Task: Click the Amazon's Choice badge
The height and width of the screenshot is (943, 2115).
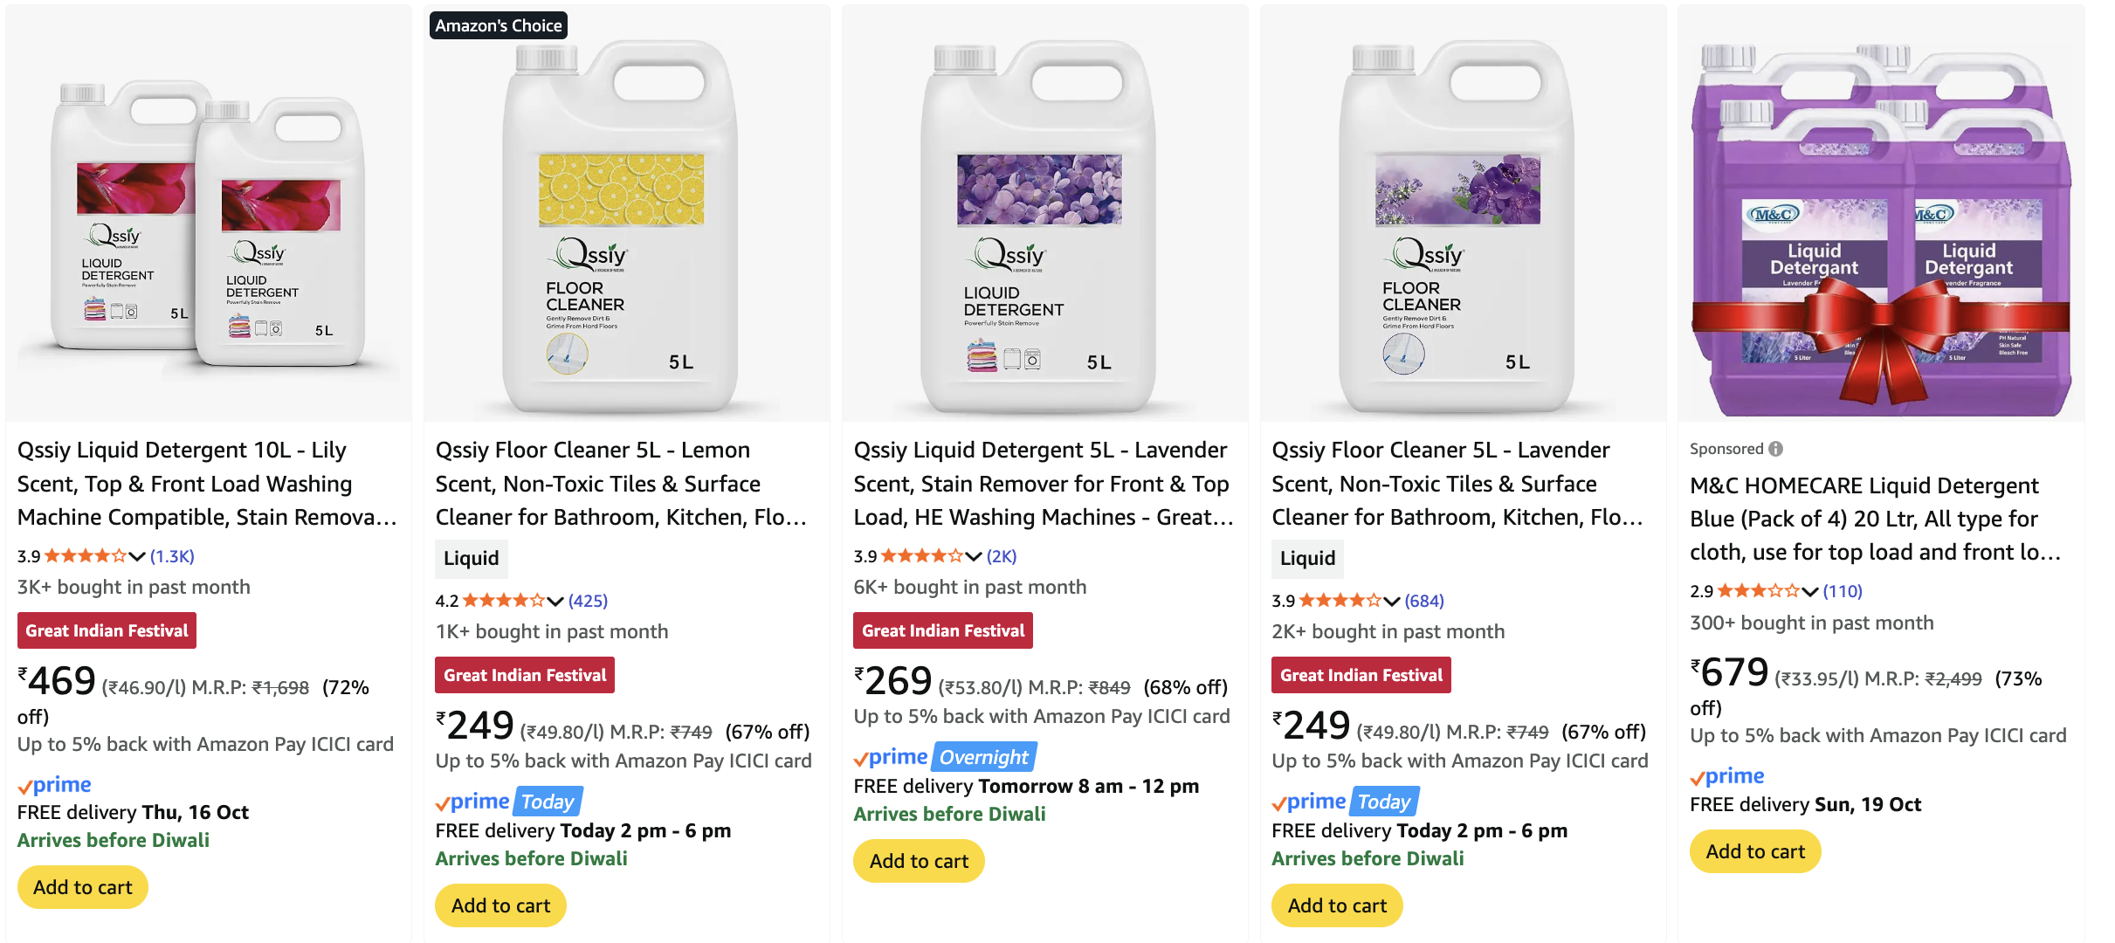Action: [499, 25]
